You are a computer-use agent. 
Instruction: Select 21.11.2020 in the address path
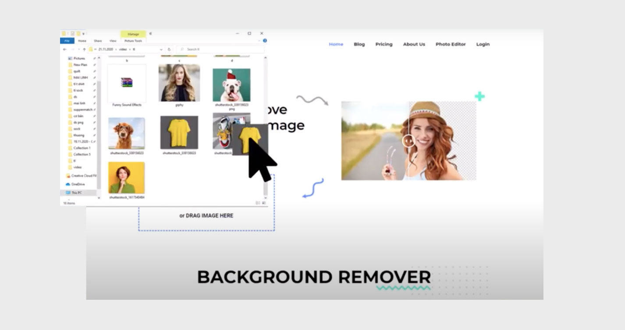tap(106, 49)
